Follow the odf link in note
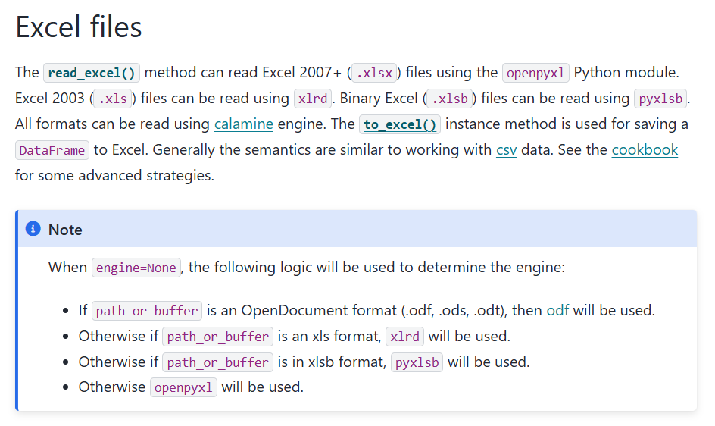The image size is (715, 426). [557, 311]
